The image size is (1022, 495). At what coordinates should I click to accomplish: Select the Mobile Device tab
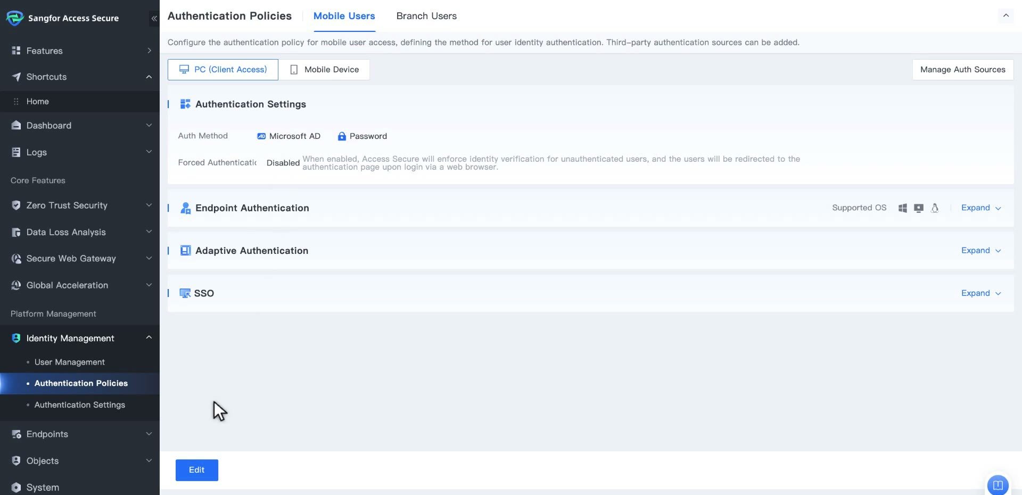pyautogui.click(x=324, y=70)
